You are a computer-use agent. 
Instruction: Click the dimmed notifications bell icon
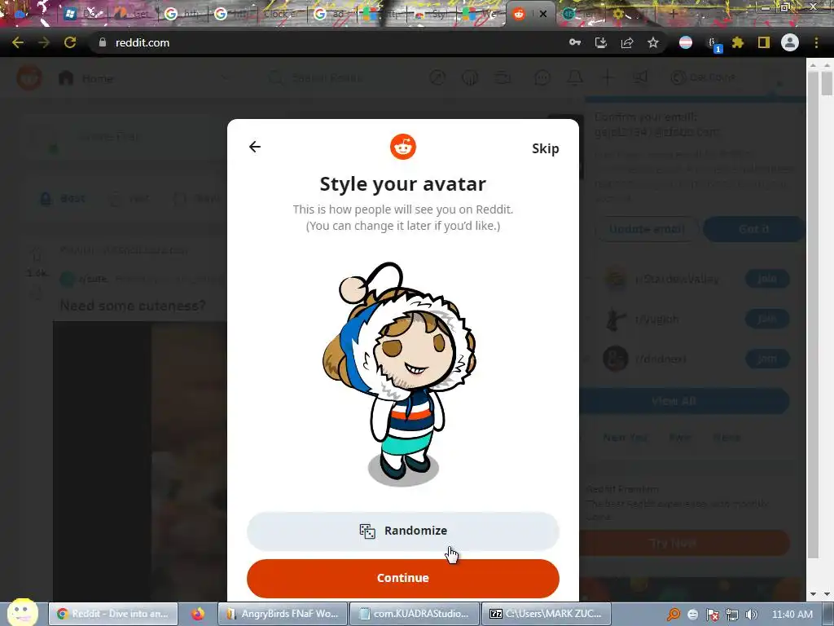(x=575, y=77)
